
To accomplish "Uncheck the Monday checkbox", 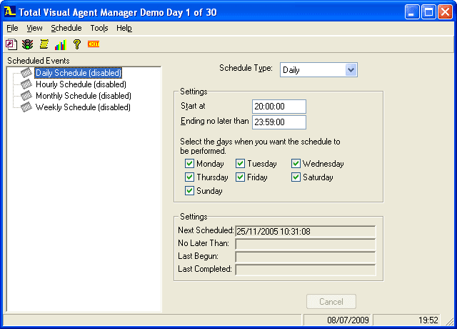I will [x=189, y=164].
